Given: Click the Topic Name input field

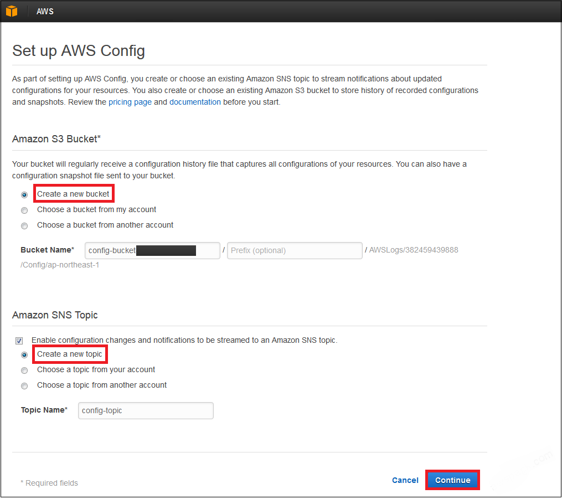Looking at the screenshot, I should [146, 410].
